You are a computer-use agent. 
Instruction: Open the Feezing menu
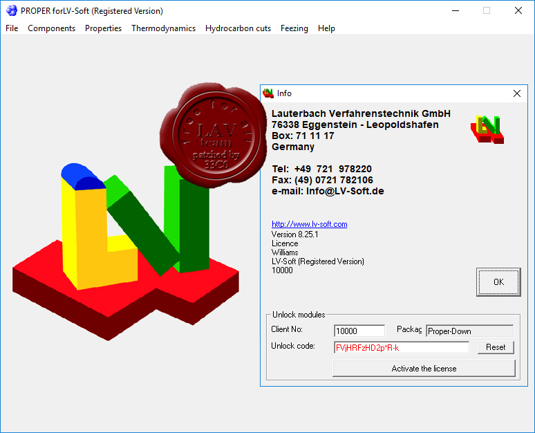tap(294, 28)
